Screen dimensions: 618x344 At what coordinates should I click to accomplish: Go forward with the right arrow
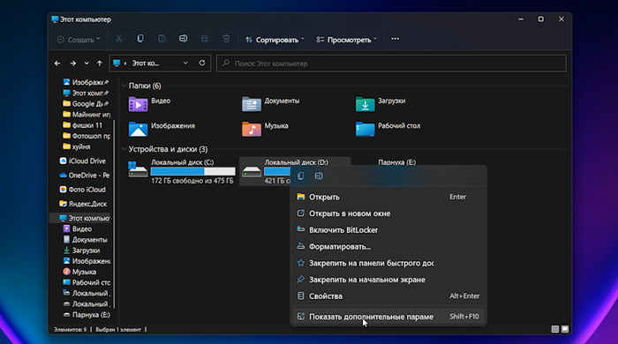pos(73,63)
